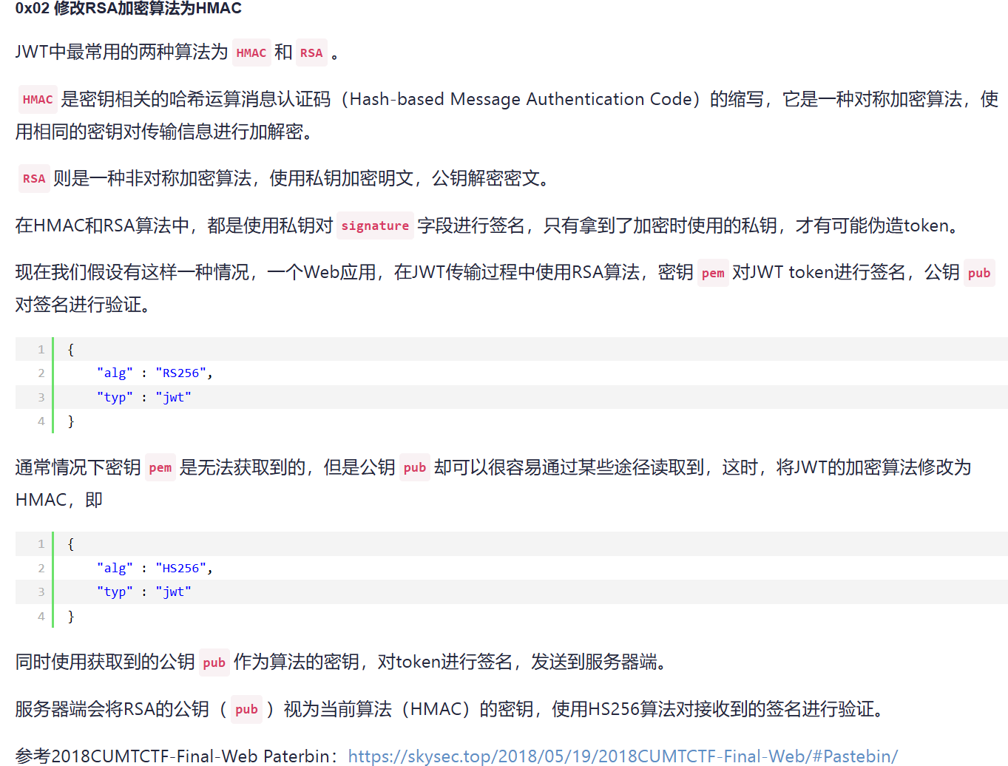This screenshot has height=766, width=1008.
Task: Click the text "HMAC，即"
Action: click(59, 500)
